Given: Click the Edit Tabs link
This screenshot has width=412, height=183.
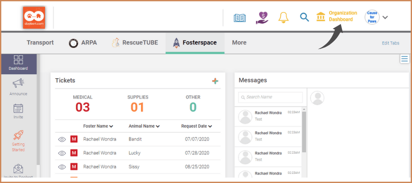Looking at the screenshot, I should point(390,43).
